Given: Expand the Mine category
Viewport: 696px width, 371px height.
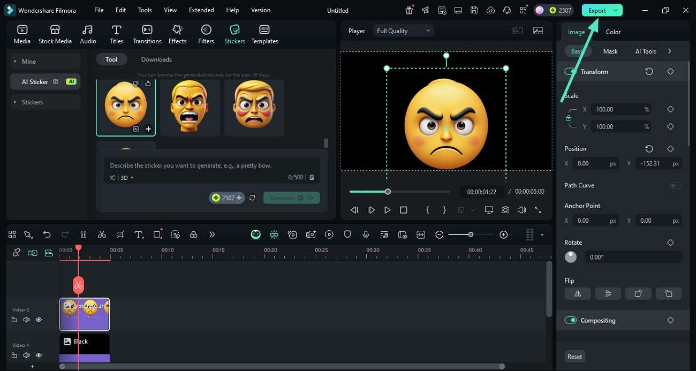Looking at the screenshot, I should coord(46,62).
